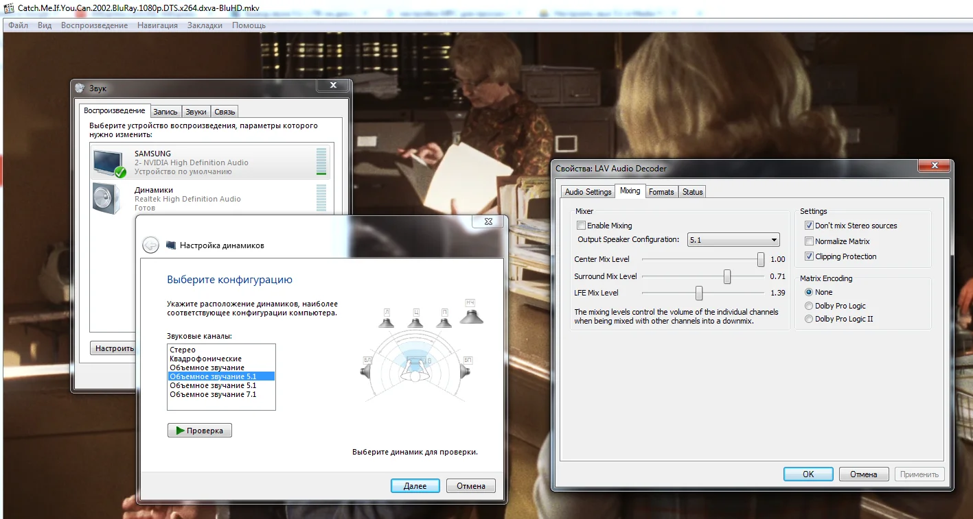This screenshot has width=973, height=519.
Task: Click the listener figure in the speaker diagram
Action: click(x=415, y=371)
